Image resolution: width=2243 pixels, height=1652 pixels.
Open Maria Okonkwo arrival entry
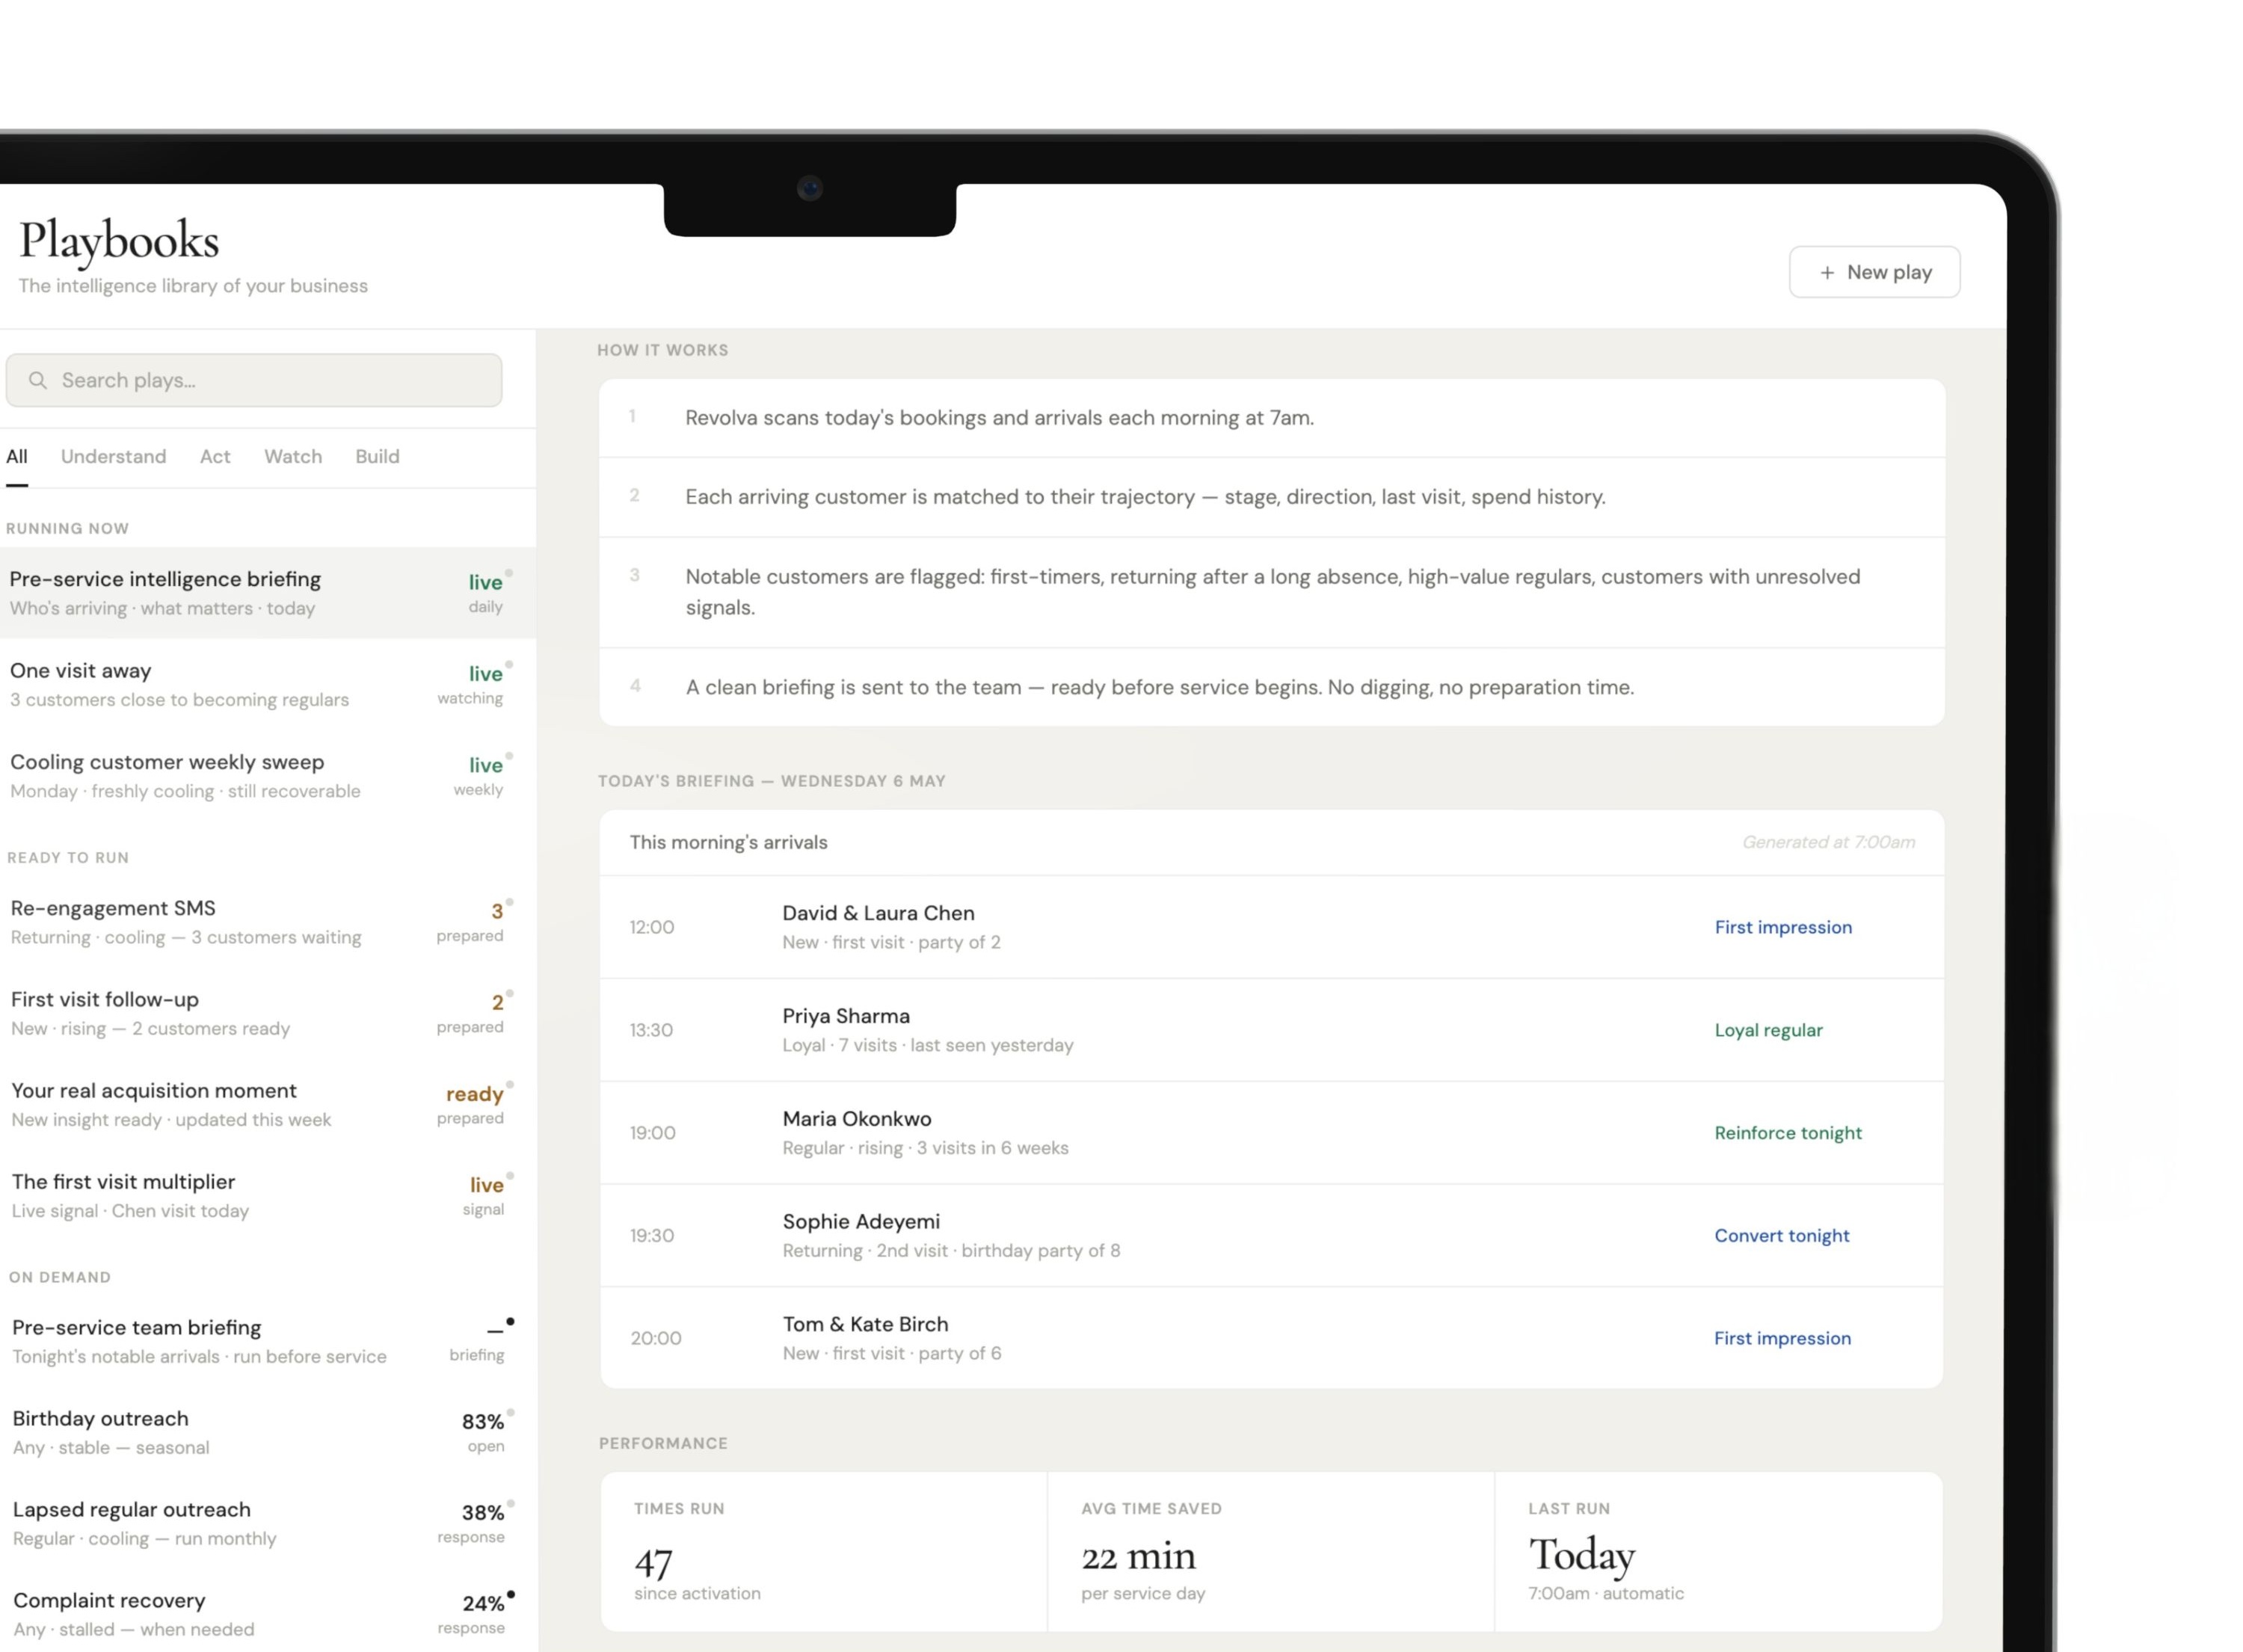pyautogui.click(x=1271, y=1133)
